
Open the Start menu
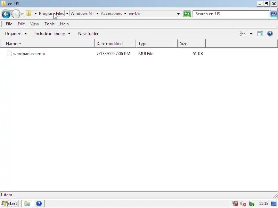10,203
